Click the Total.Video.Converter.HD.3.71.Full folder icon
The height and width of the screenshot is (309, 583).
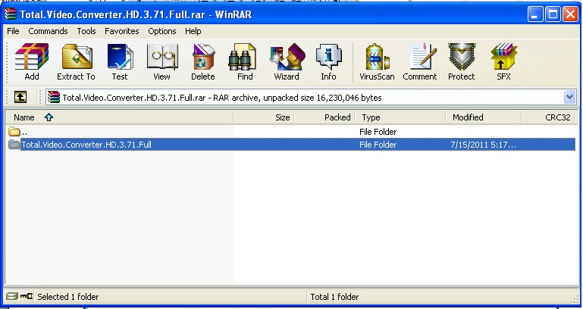pyautogui.click(x=14, y=145)
